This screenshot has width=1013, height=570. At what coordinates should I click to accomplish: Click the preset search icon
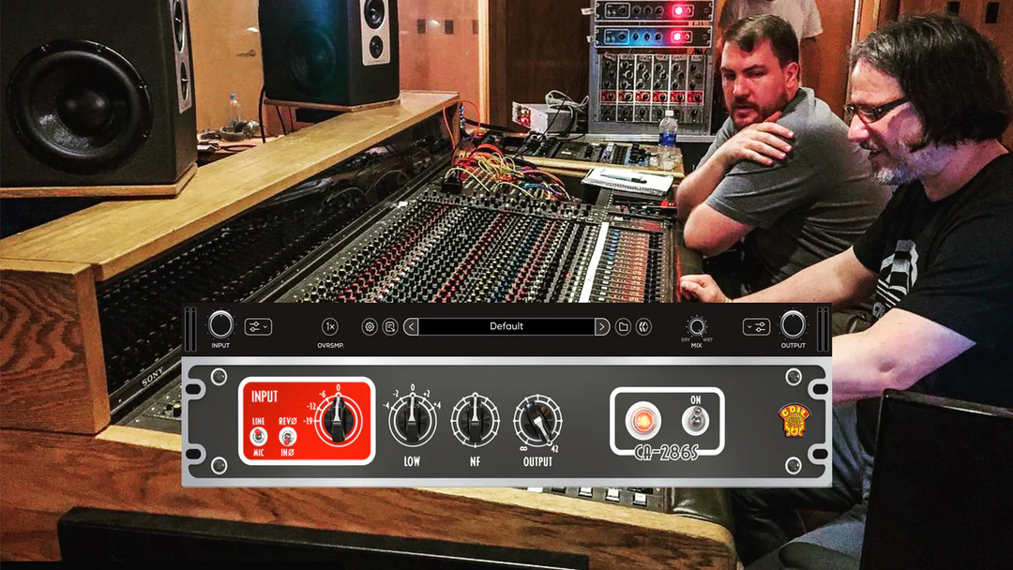tap(390, 326)
